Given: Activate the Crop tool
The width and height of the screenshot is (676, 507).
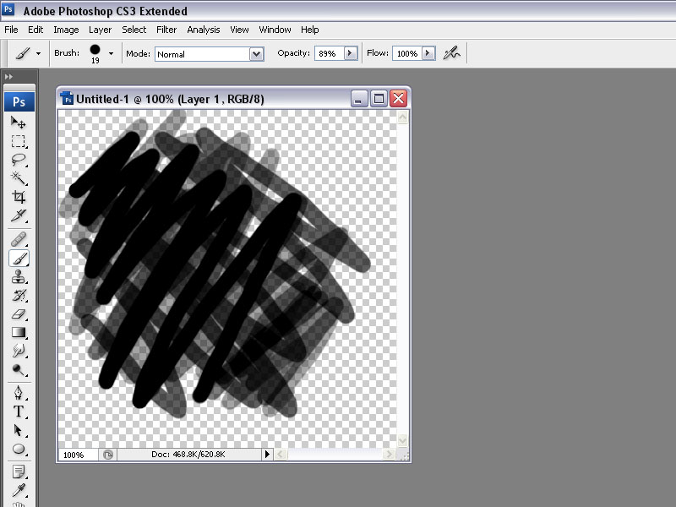Looking at the screenshot, I should coord(19,197).
